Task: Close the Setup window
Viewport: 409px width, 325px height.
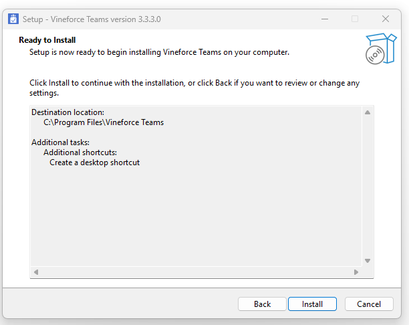Action: point(386,19)
